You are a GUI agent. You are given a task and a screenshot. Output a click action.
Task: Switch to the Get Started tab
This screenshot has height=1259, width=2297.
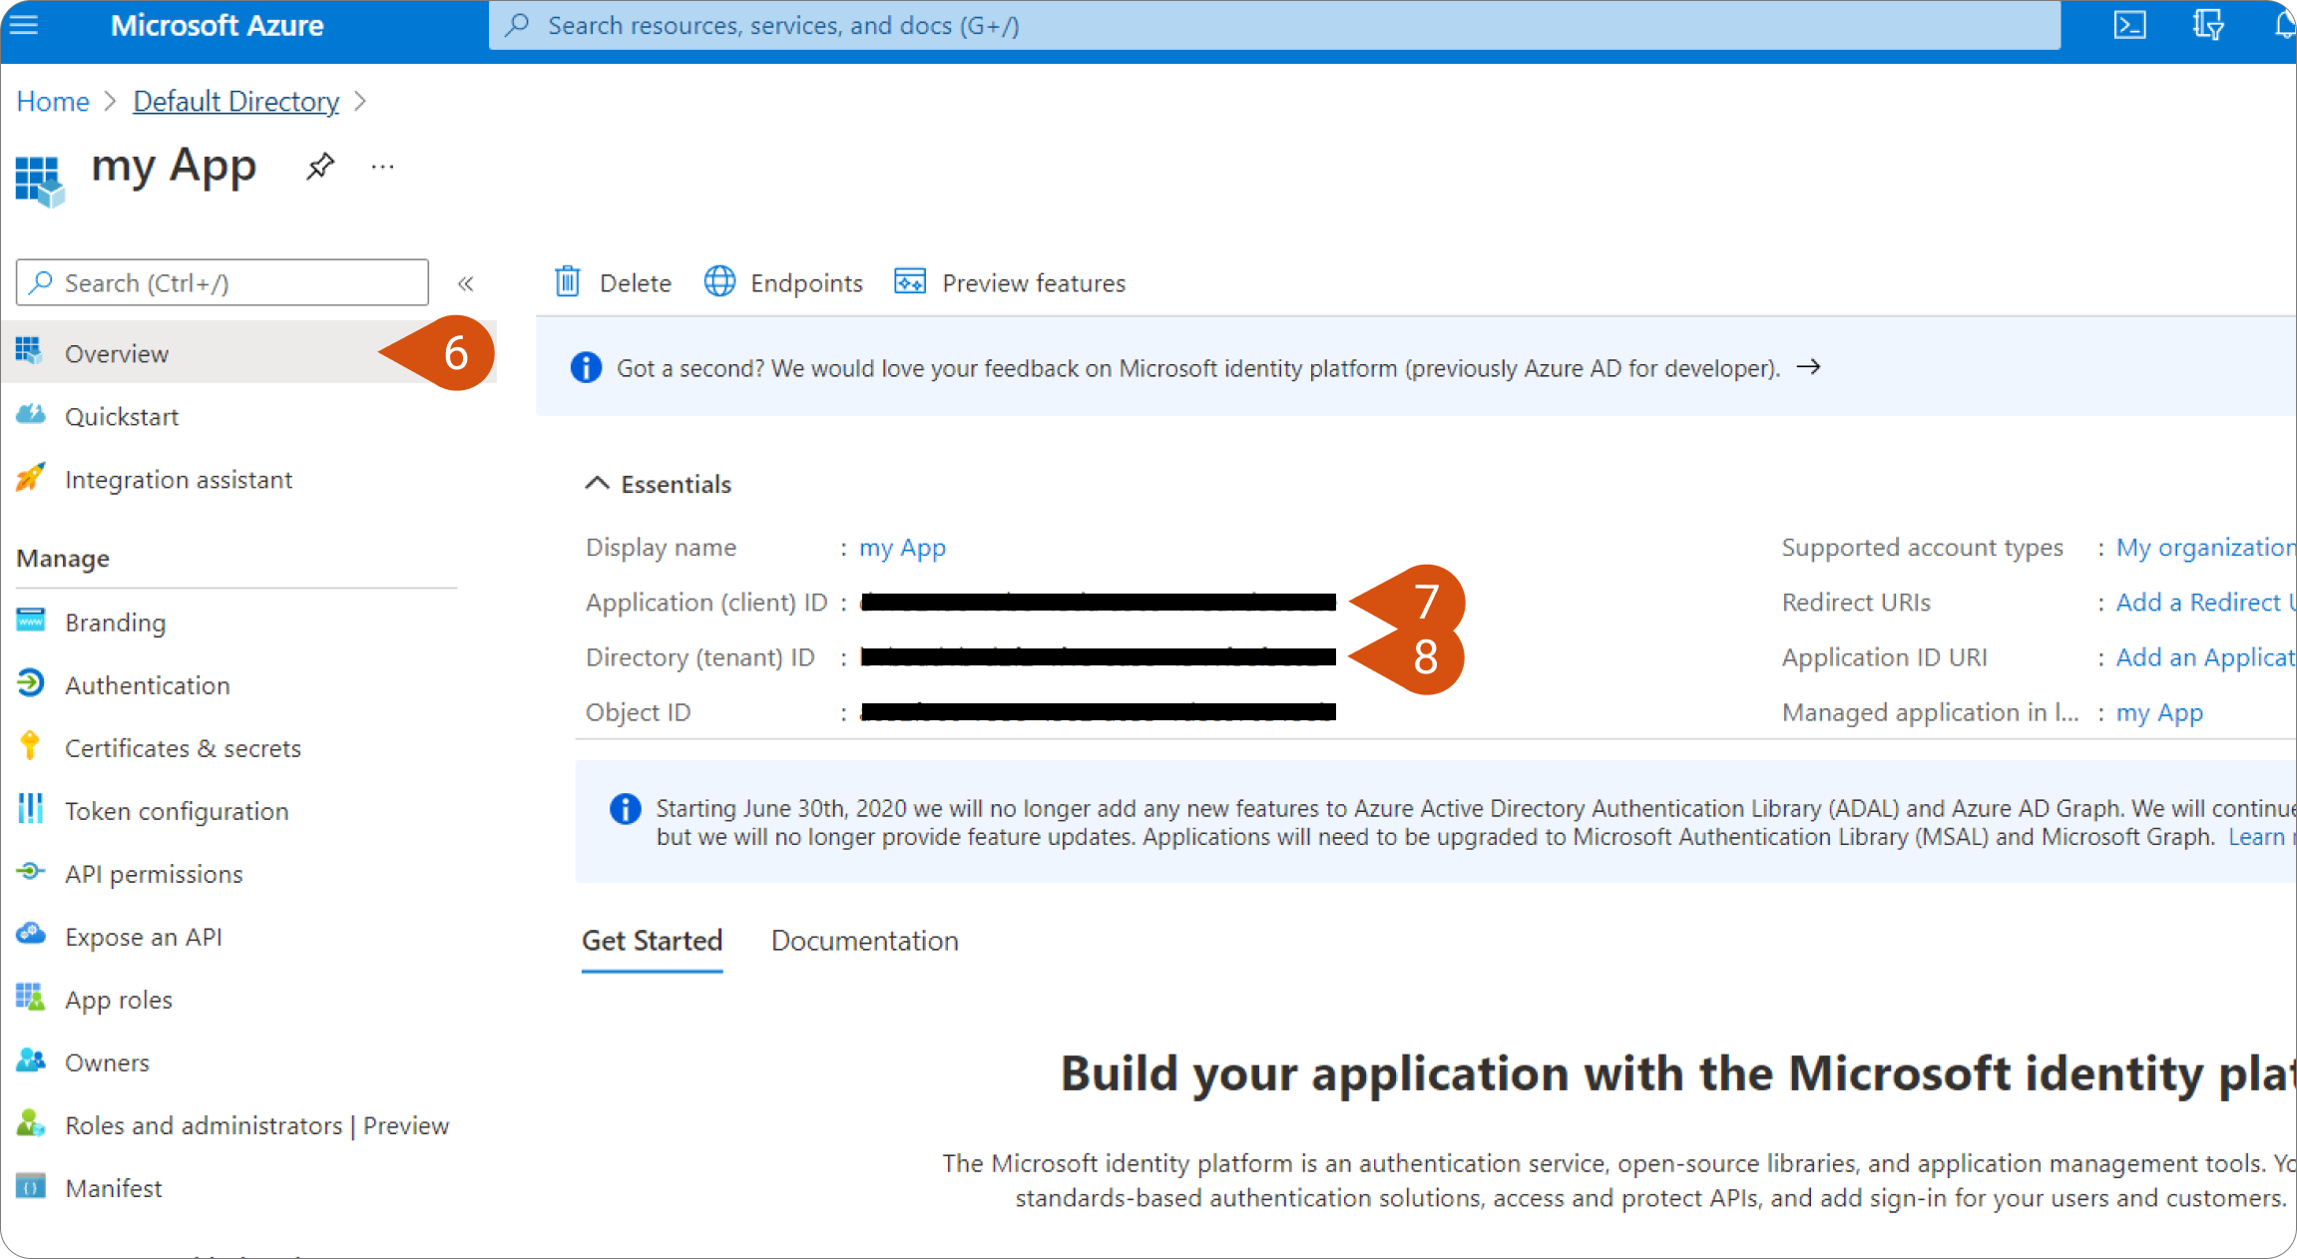point(652,941)
